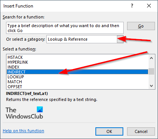Select HSTACK in the function list
Screen dimensions: 158x139
[77, 57]
